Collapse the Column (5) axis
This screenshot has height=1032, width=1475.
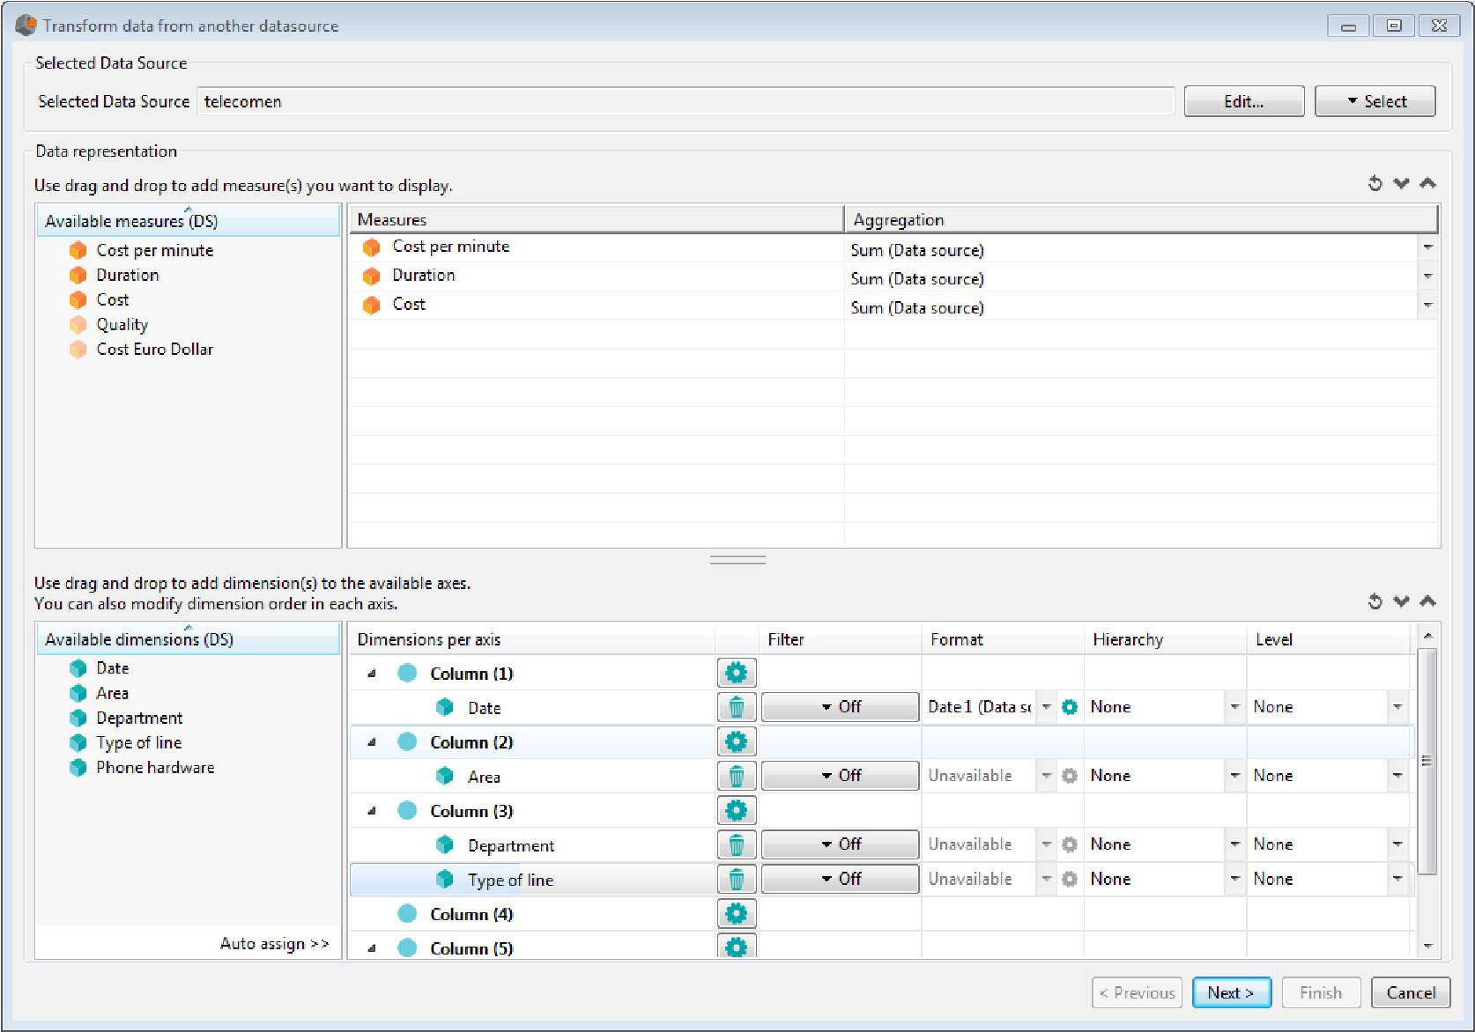pyautogui.click(x=372, y=948)
